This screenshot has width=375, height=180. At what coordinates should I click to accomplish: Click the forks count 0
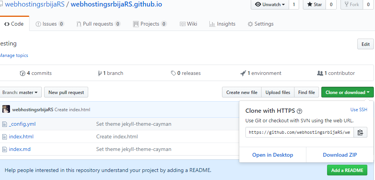click(368, 5)
